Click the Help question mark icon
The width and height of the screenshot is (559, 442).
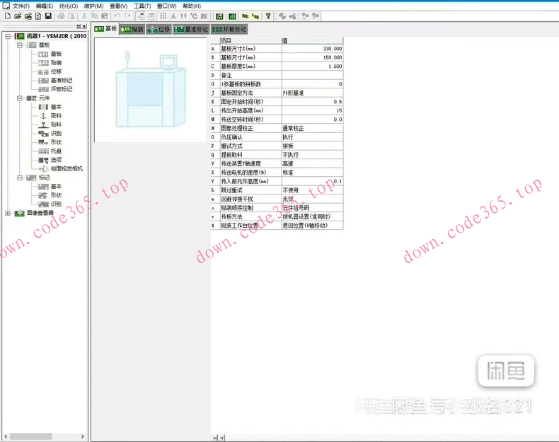pyautogui.click(x=267, y=16)
